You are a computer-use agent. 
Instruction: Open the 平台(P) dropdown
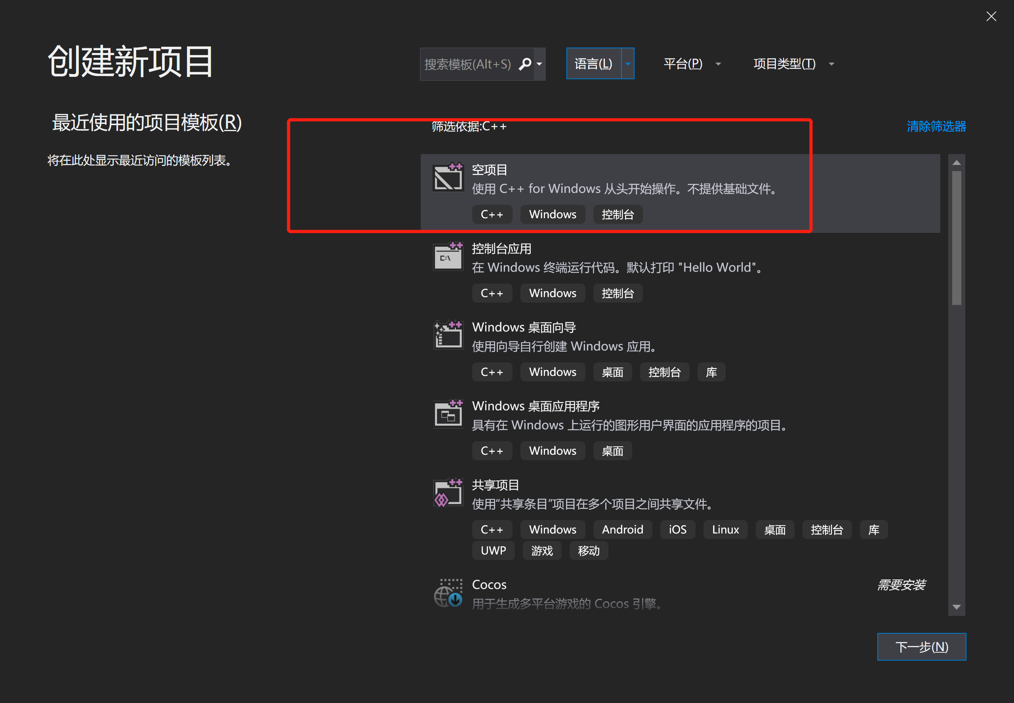tap(692, 64)
